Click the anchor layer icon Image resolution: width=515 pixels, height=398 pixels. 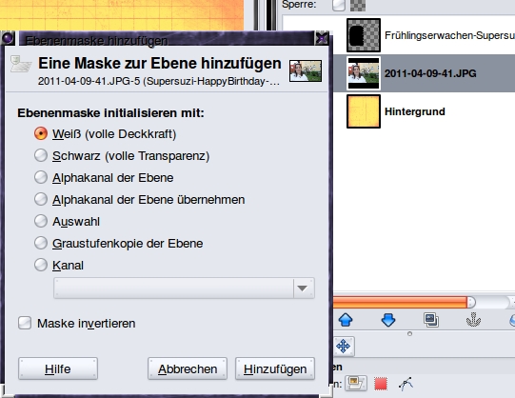pyautogui.click(x=473, y=320)
